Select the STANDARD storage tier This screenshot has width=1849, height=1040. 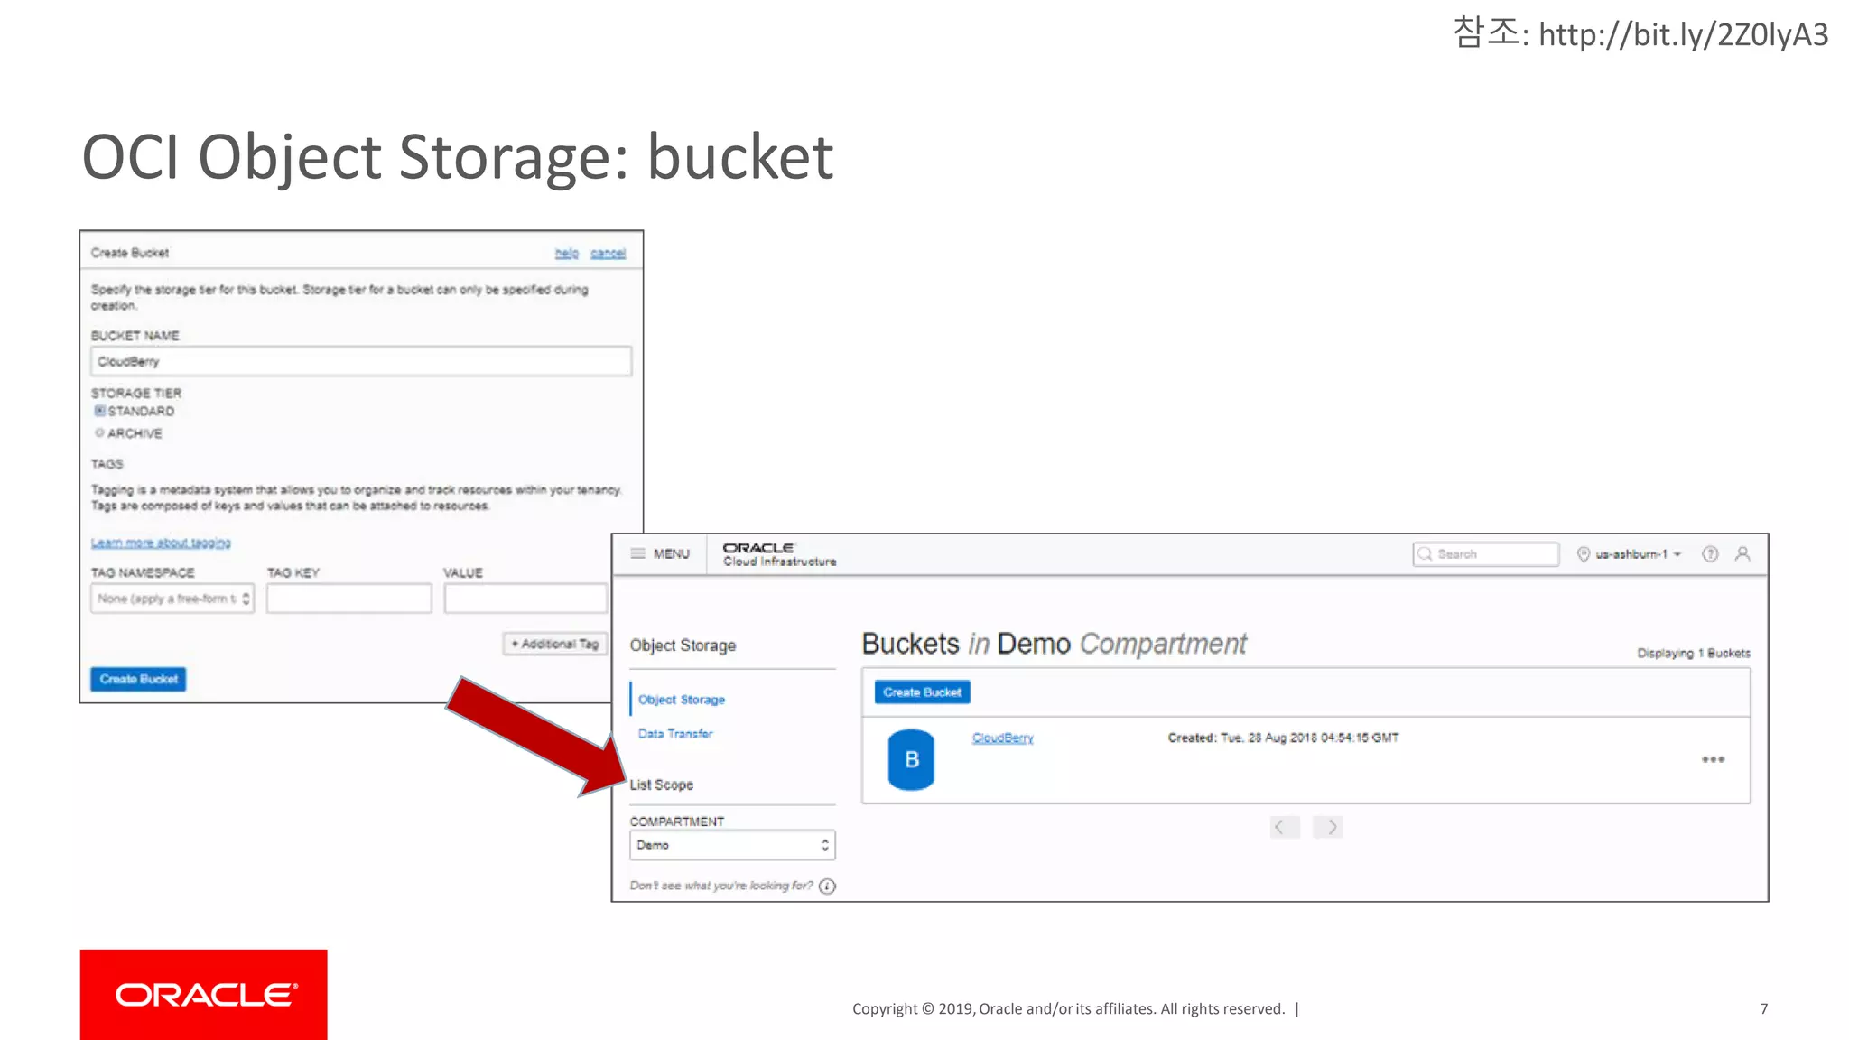click(x=100, y=411)
